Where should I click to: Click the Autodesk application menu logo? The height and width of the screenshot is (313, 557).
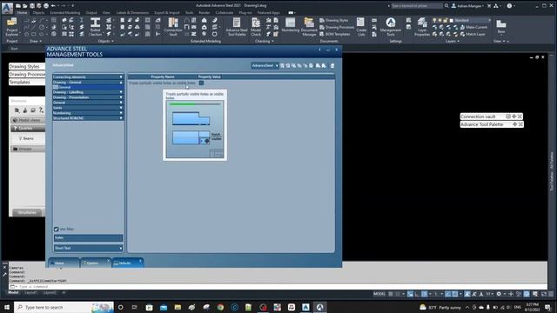(x=7, y=8)
